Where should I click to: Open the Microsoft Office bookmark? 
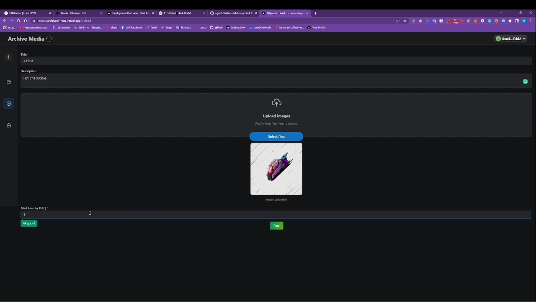[x=289, y=28]
